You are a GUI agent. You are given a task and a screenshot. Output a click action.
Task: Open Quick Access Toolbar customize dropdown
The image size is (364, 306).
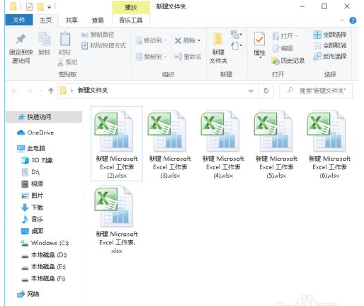[x=50, y=7]
